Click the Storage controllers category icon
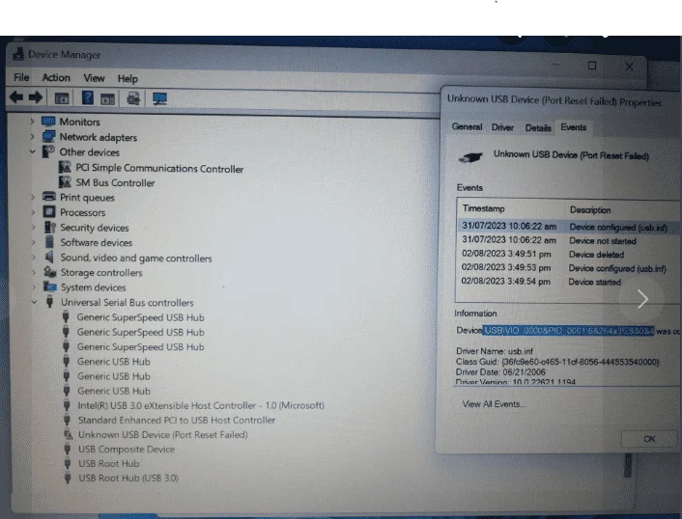 click(50, 272)
